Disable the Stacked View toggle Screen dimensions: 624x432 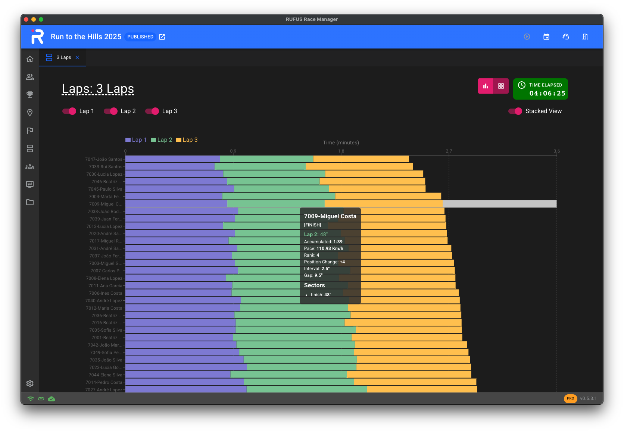(515, 111)
